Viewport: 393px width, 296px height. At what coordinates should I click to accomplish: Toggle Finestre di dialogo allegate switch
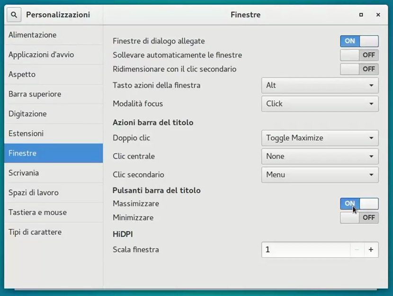359,41
